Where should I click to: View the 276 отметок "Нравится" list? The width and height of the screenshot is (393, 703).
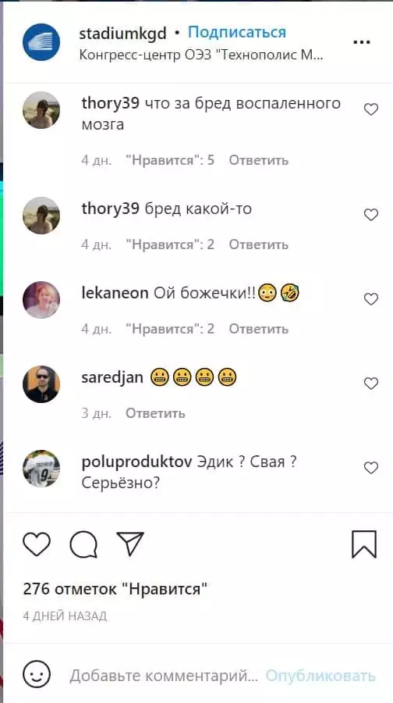click(x=115, y=589)
